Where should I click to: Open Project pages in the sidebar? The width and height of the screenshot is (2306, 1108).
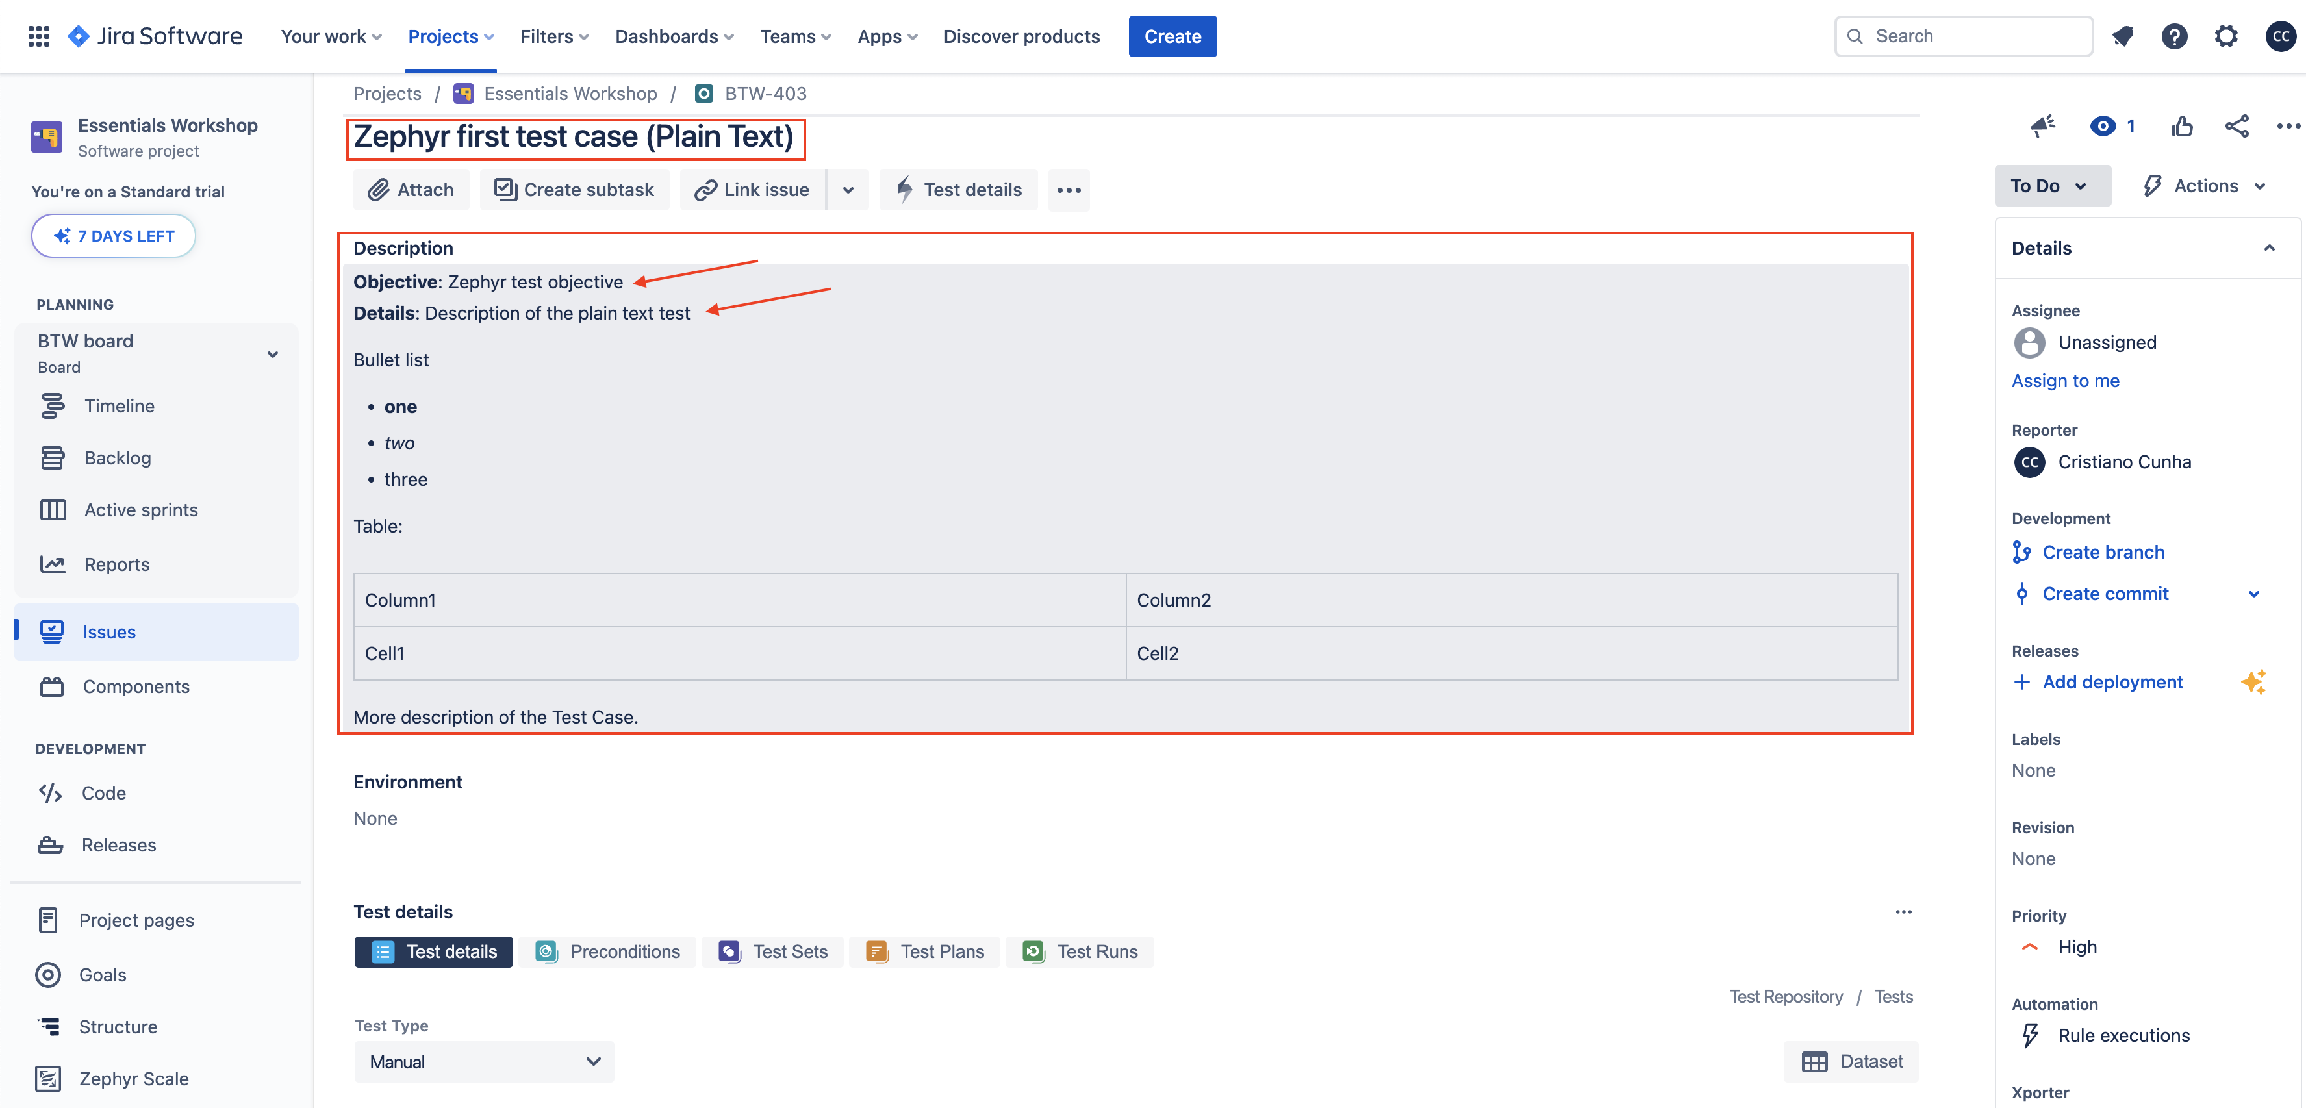point(136,920)
